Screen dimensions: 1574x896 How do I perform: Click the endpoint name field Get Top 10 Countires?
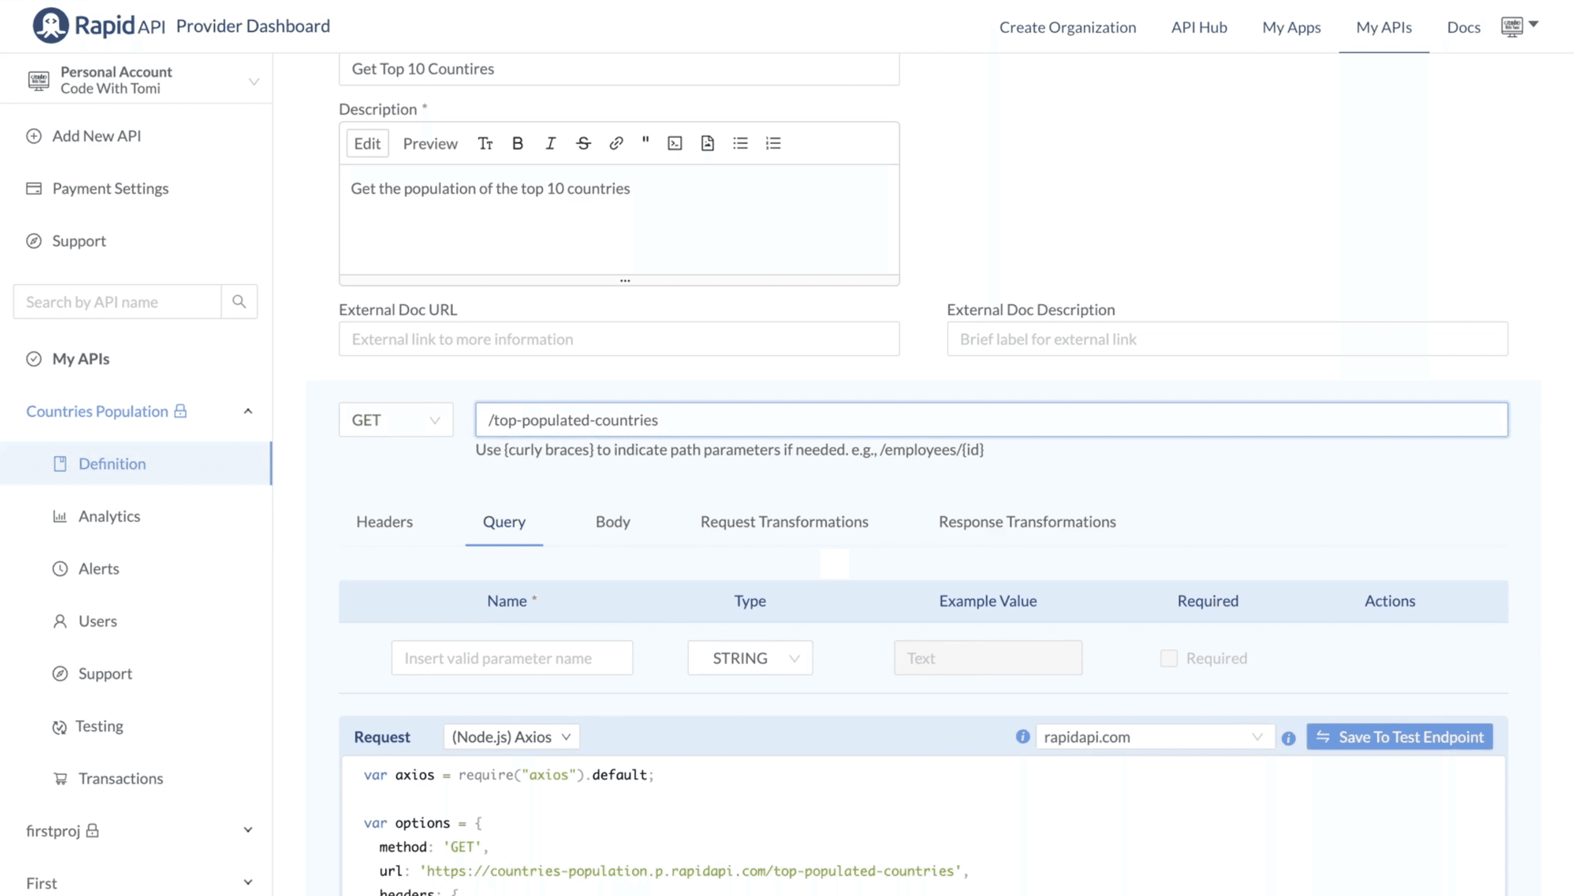click(x=619, y=69)
